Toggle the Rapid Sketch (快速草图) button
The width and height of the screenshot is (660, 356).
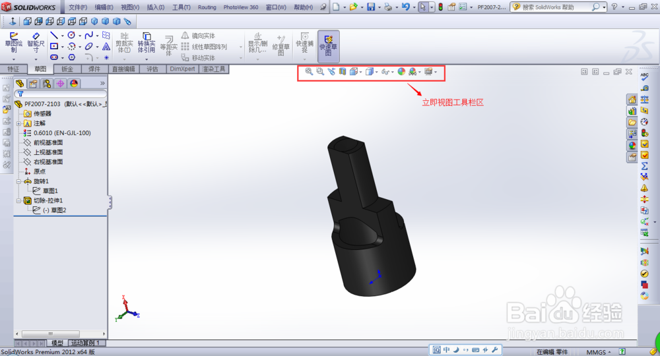(328, 45)
